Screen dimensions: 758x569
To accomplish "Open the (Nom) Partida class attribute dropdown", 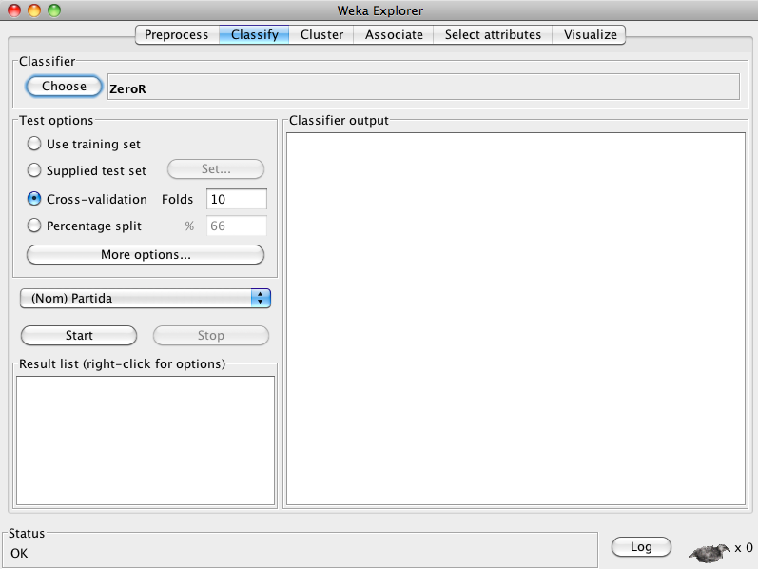I will (x=146, y=299).
